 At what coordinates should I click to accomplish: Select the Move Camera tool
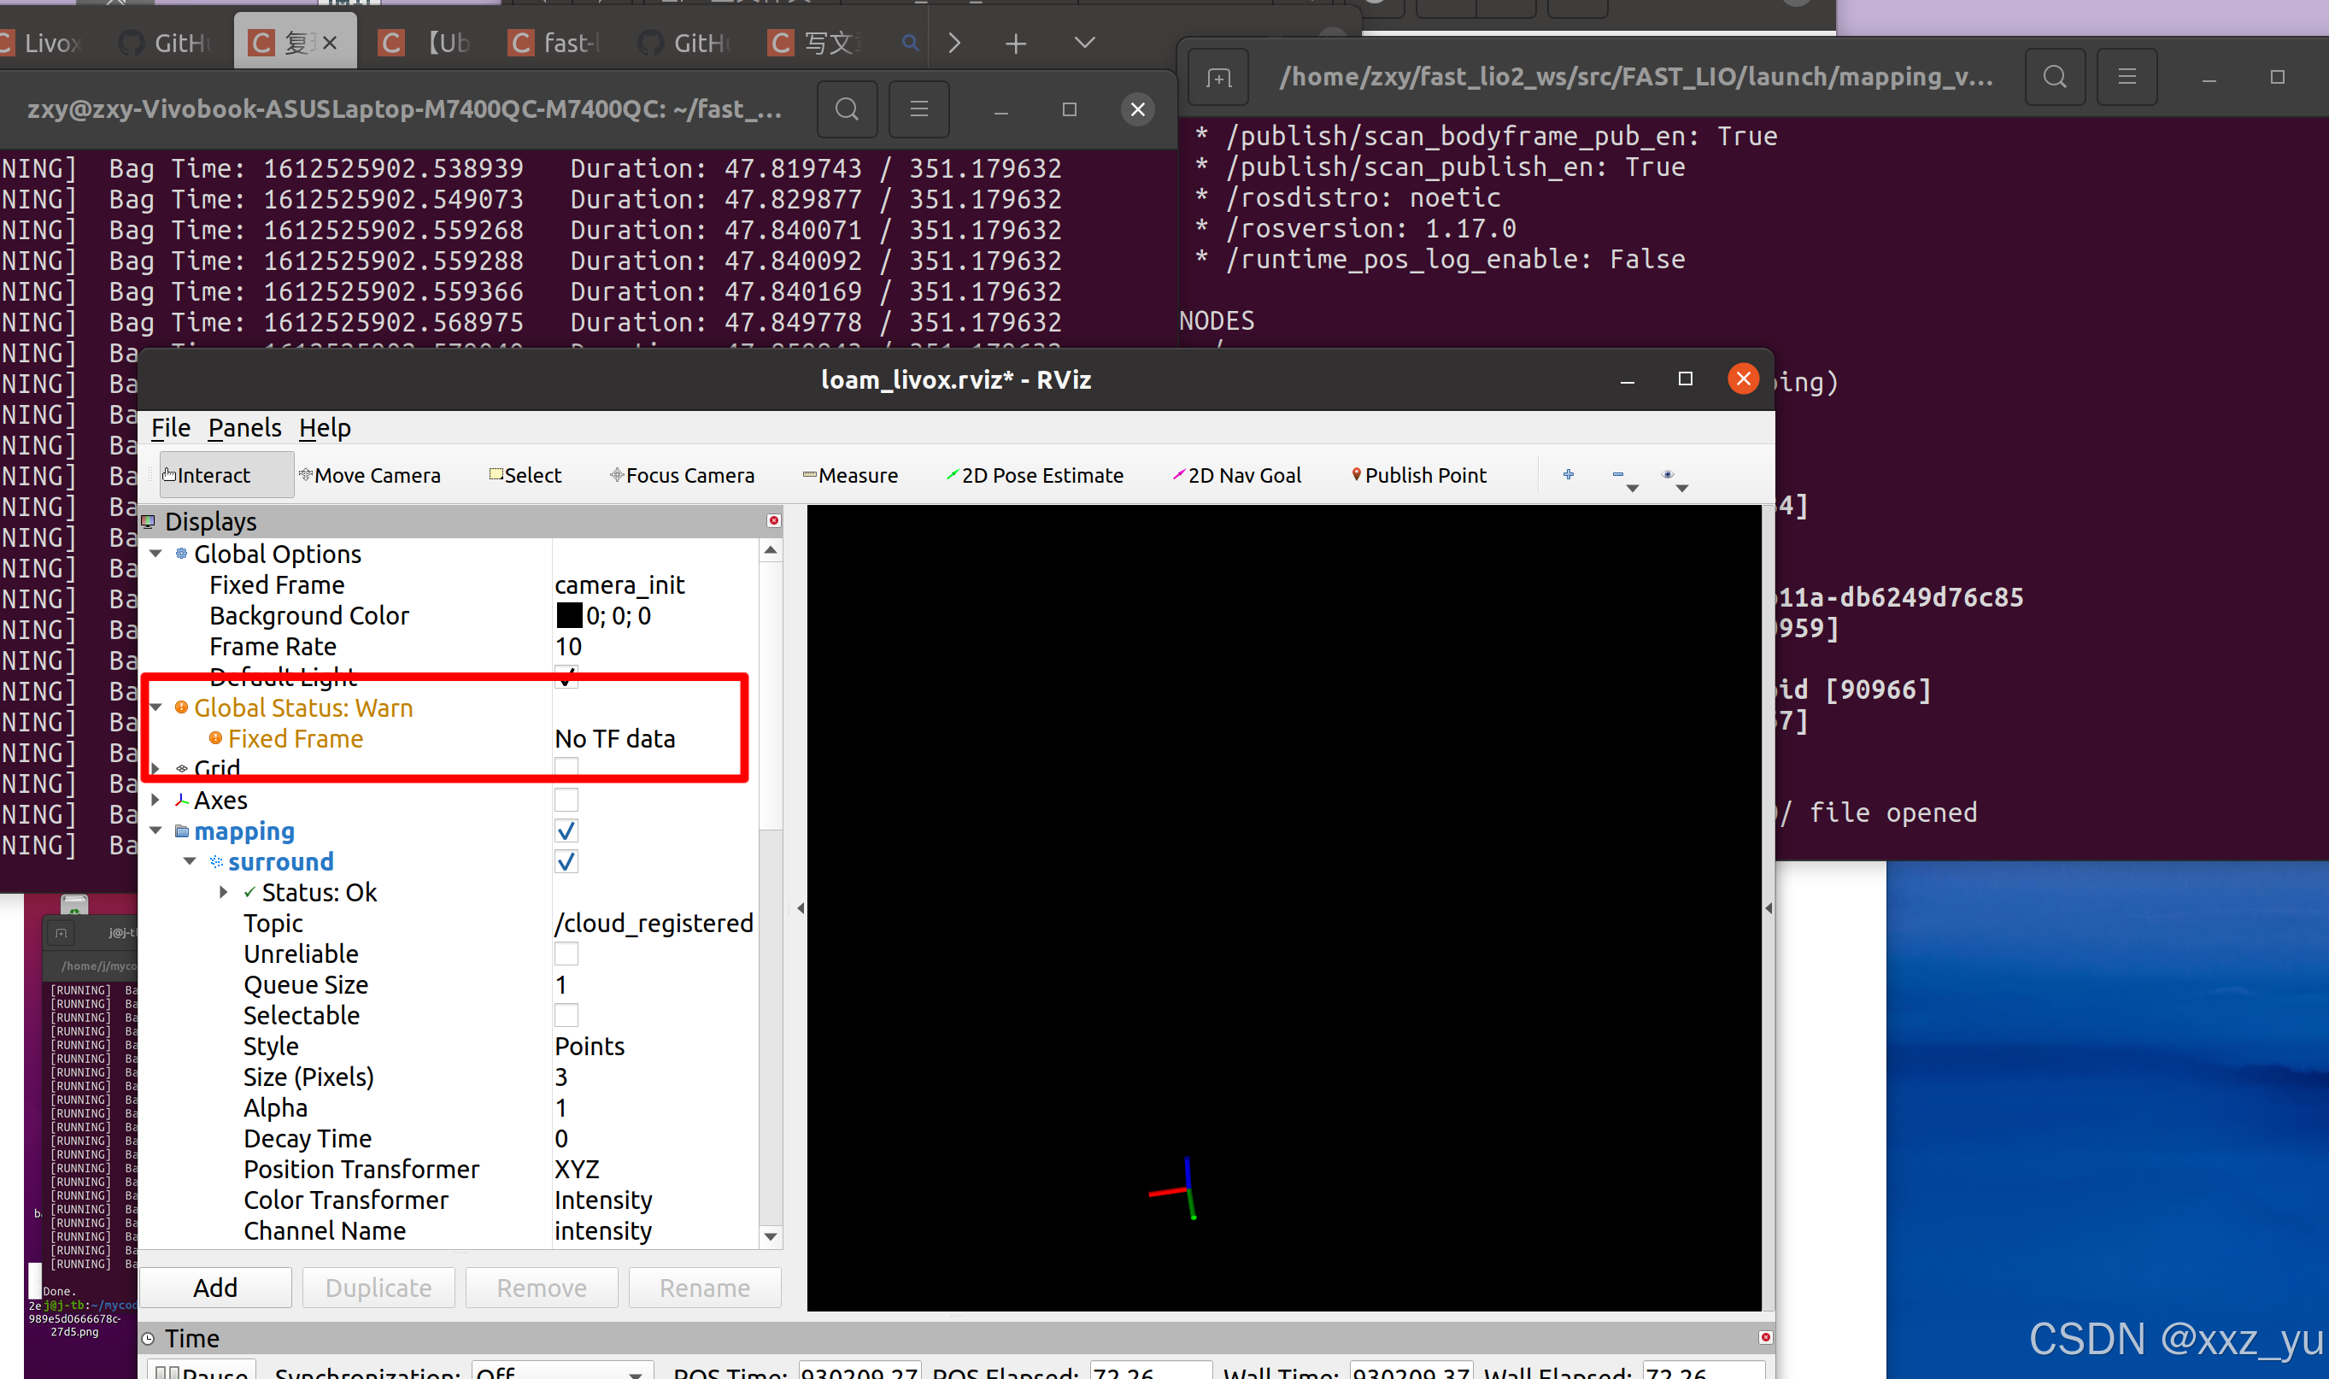pos(370,475)
